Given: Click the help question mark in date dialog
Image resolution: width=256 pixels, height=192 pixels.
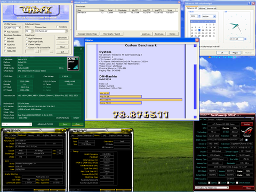Looking at the screenshot, I should pyautogui.click(x=249, y=3).
